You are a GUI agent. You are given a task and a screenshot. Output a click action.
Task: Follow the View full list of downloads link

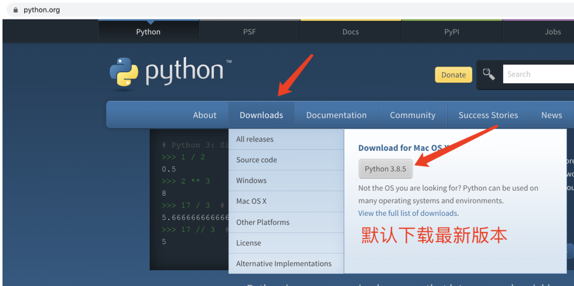point(407,213)
